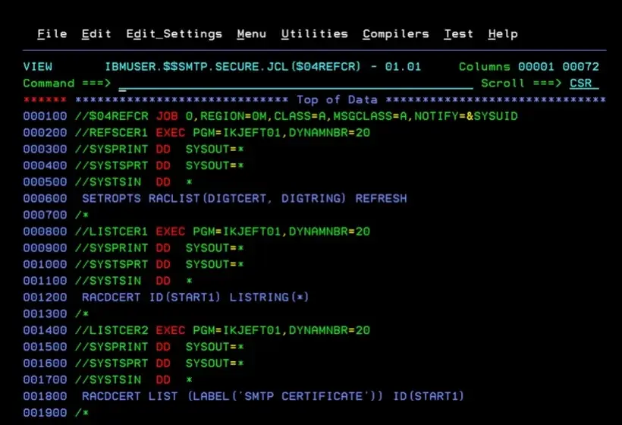This screenshot has height=425, width=622.
Task: Select line number 001000
Action: point(45,264)
